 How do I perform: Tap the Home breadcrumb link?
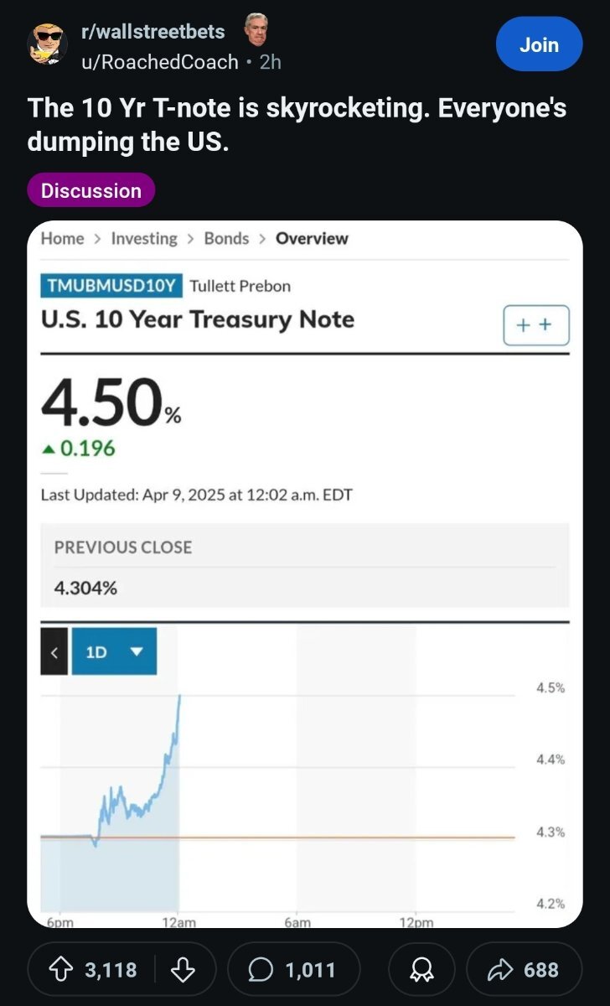click(x=63, y=238)
